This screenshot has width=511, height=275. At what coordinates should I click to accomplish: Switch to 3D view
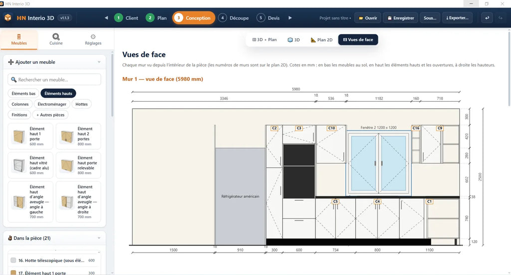[x=293, y=40]
